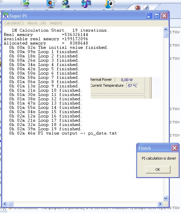Click the 'Available real memory =199172096' line
Image resolution: width=181 pixels, height=213 pixels.
(46, 39)
